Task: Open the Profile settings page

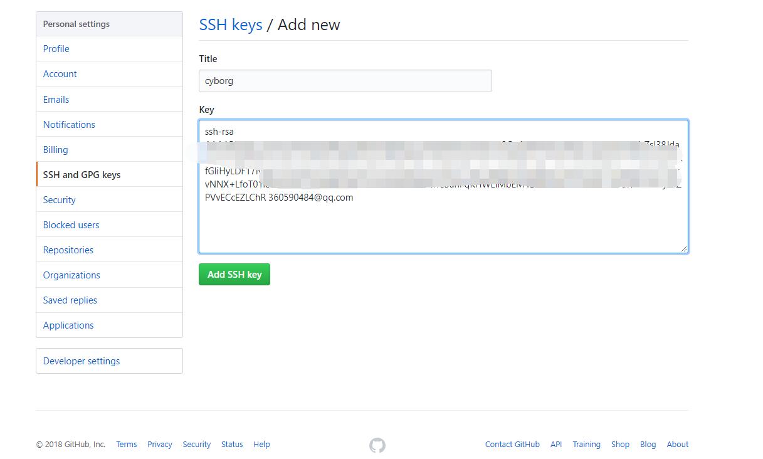Action: 109,49
